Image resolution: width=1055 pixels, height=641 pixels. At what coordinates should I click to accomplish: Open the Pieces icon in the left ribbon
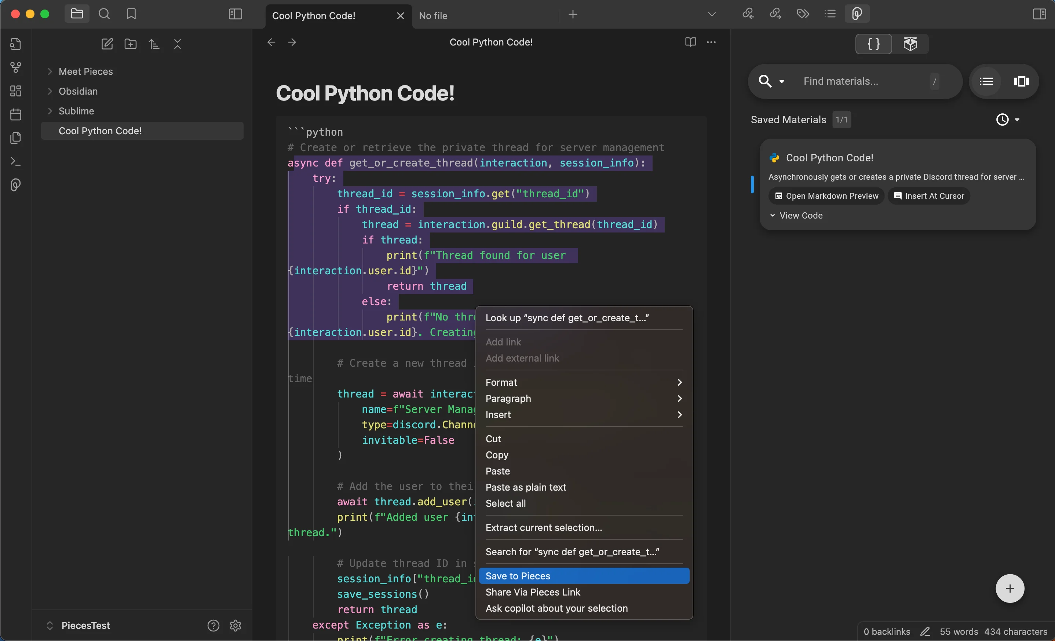[x=16, y=185]
